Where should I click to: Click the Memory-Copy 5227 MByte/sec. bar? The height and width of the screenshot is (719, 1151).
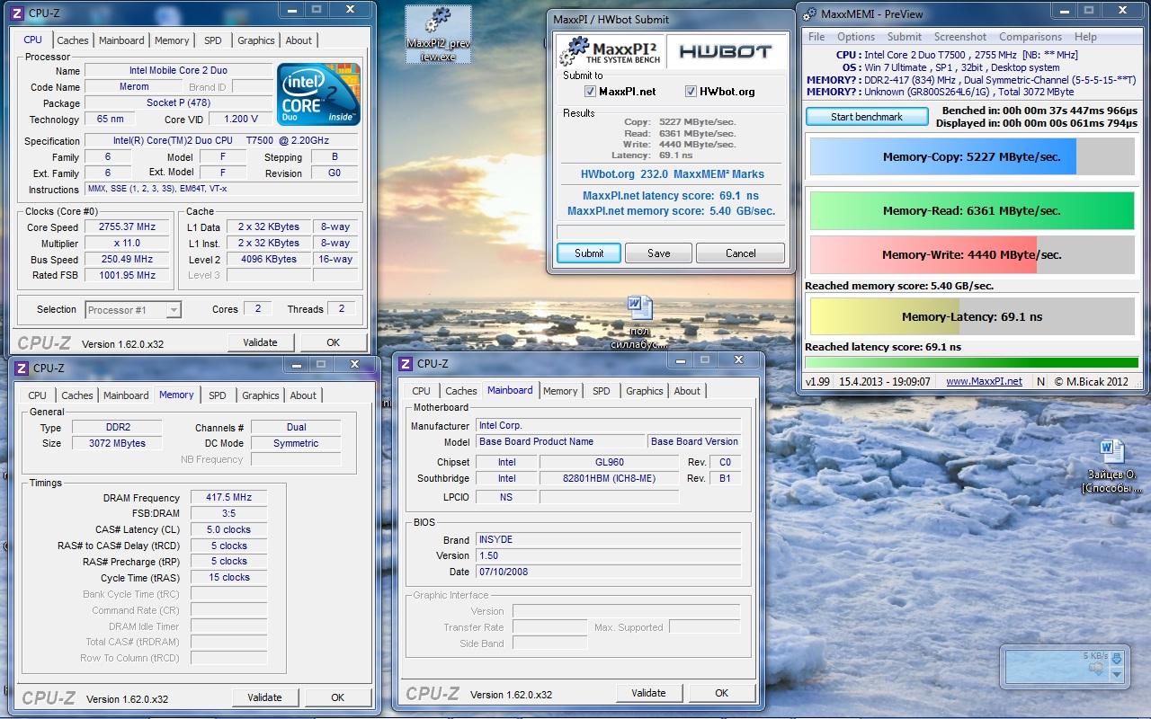coord(971,156)
